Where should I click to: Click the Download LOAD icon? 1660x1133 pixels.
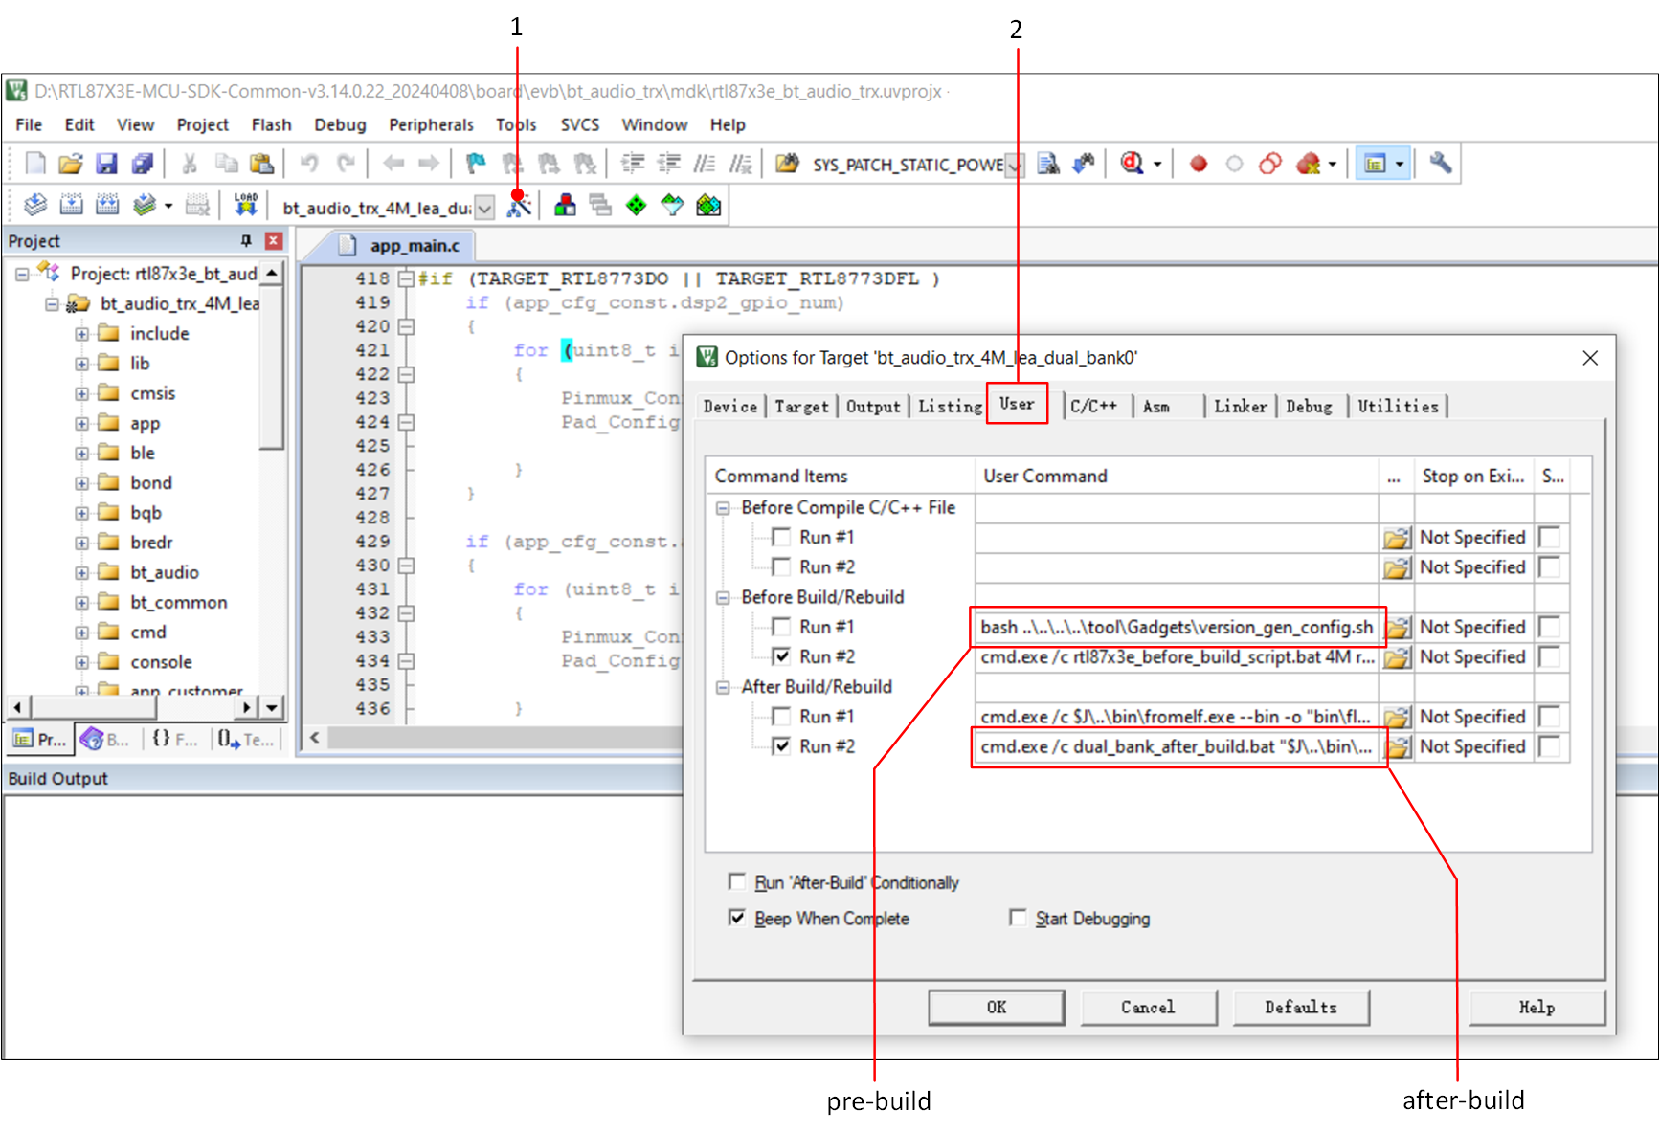click(x=246, y=205)
